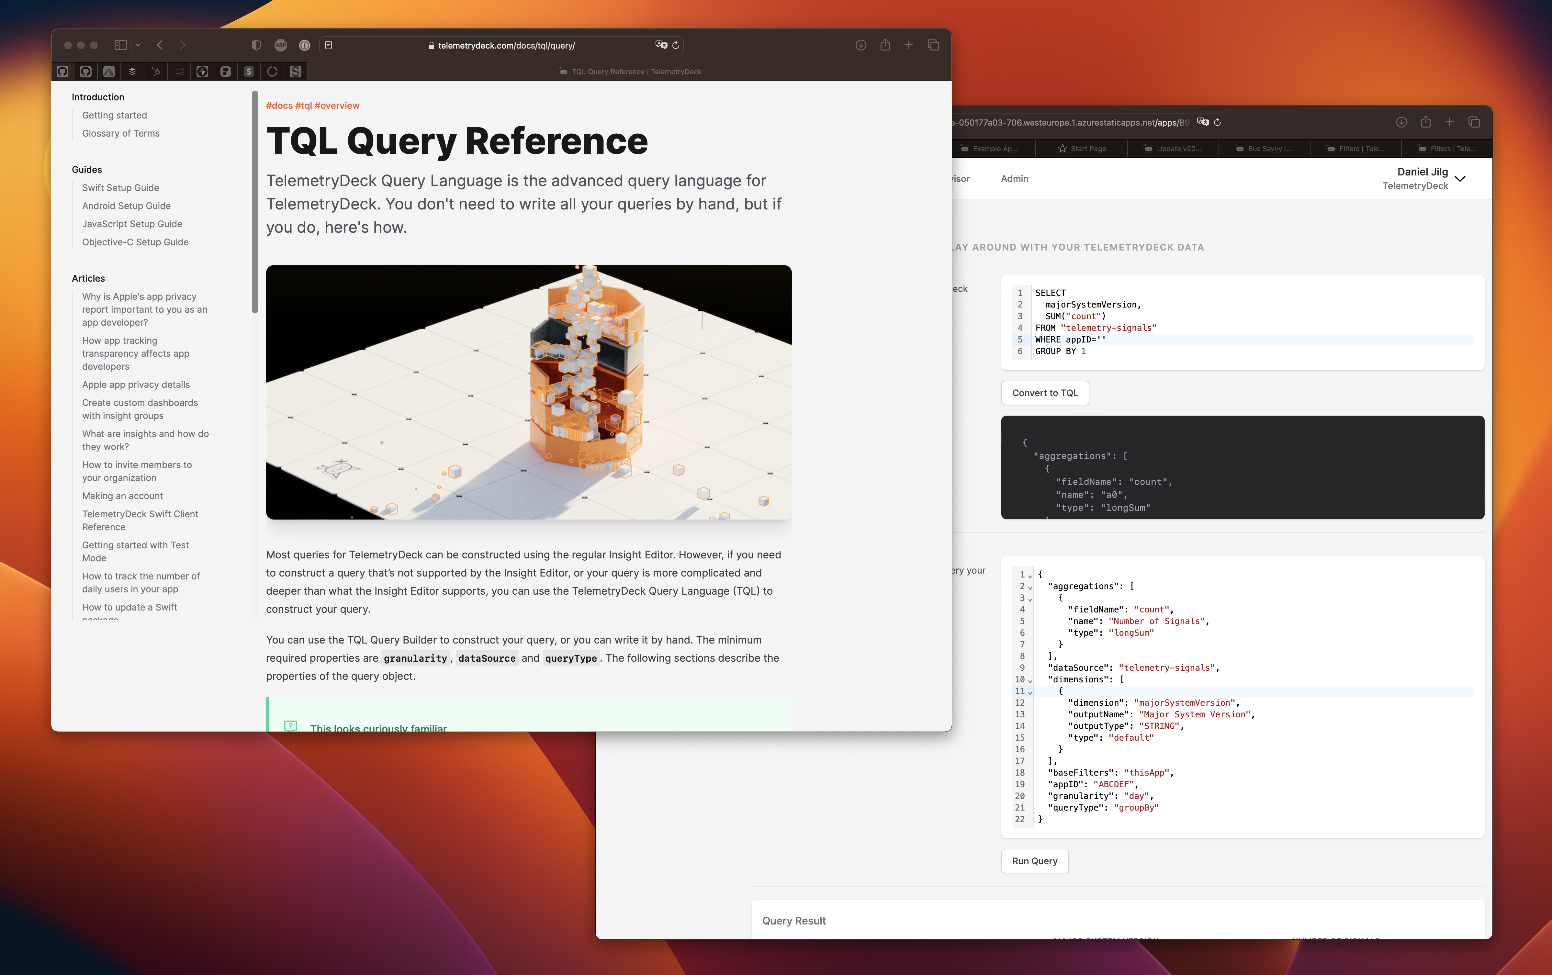
Task: Collapse the dimensions array fold arrow on line 10
Action: tap(1030, 680)
